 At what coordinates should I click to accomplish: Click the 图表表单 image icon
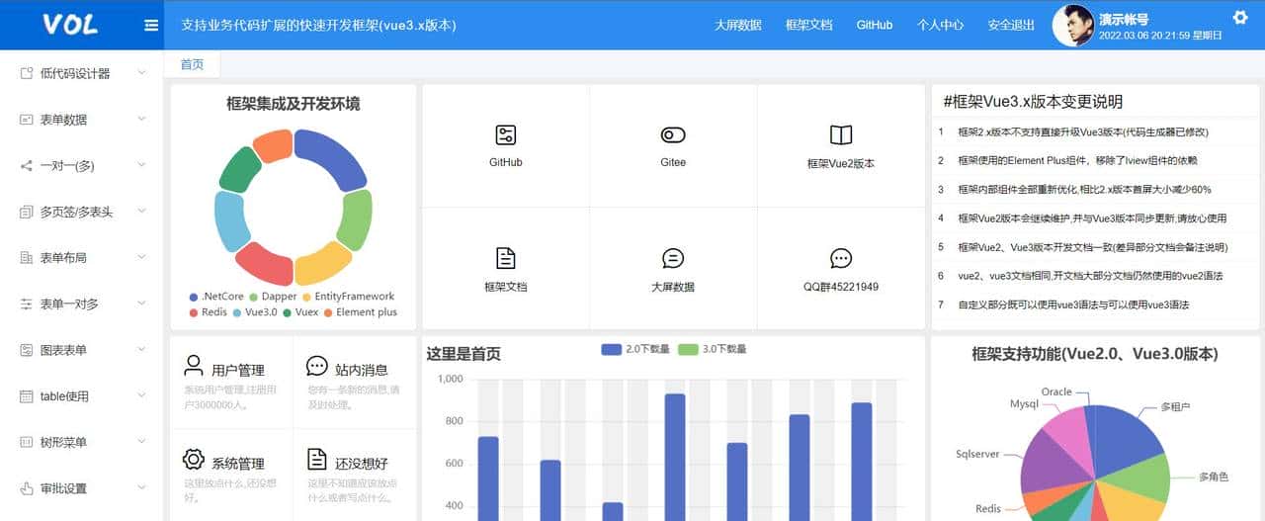[27, 350]
